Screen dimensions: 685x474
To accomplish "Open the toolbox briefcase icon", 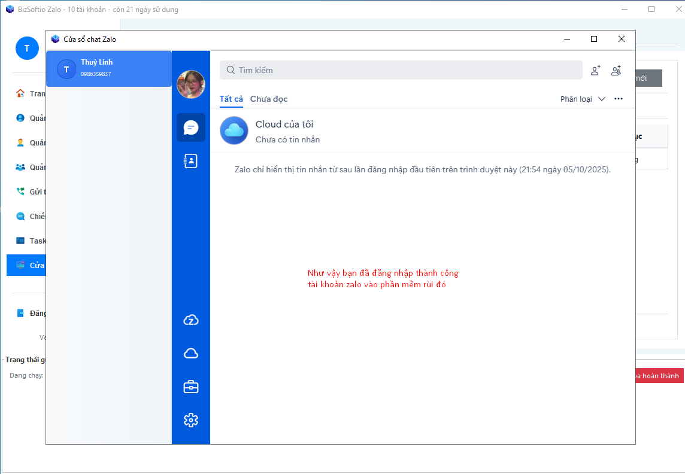I will coord(191,387).
